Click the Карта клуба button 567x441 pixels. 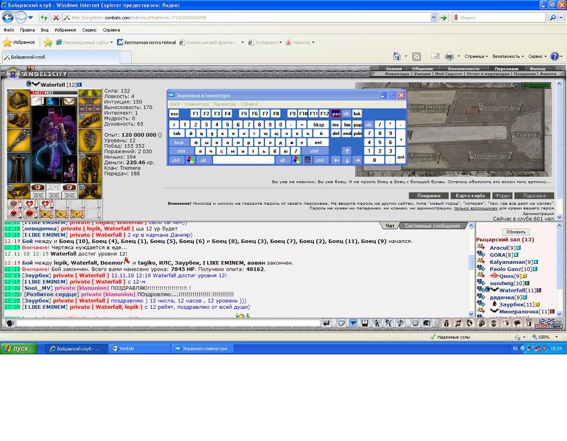point(470,196)
